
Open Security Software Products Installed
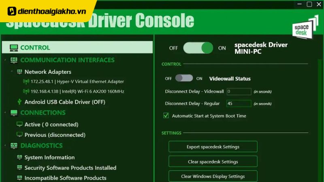coord(70,168)
